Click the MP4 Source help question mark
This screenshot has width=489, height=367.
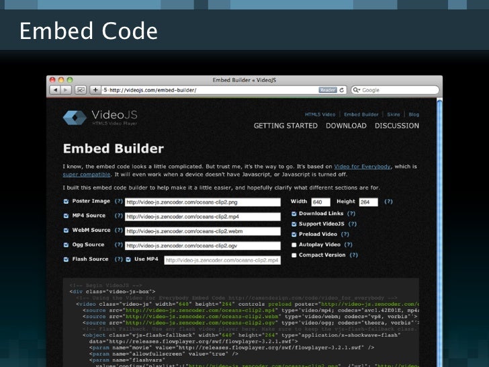tap(118, 216)
